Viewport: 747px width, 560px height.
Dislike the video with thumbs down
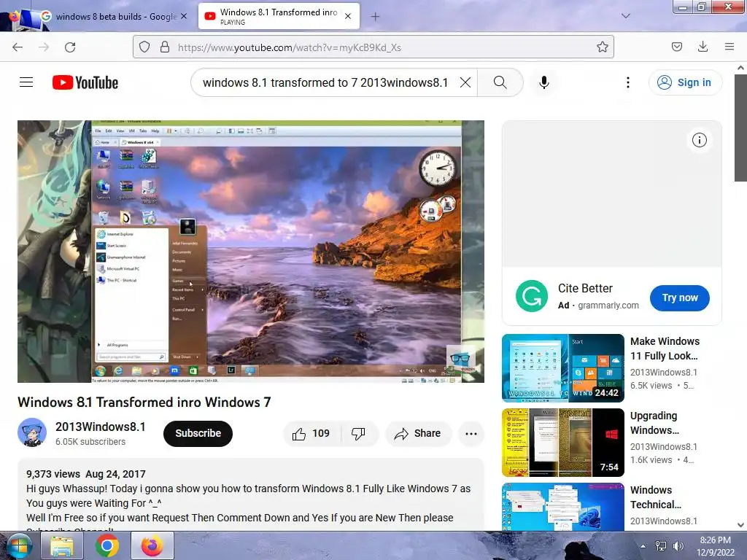358,433
